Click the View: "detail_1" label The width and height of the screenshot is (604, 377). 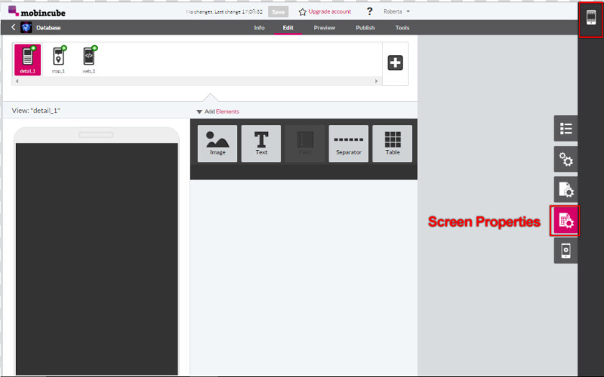36,111
